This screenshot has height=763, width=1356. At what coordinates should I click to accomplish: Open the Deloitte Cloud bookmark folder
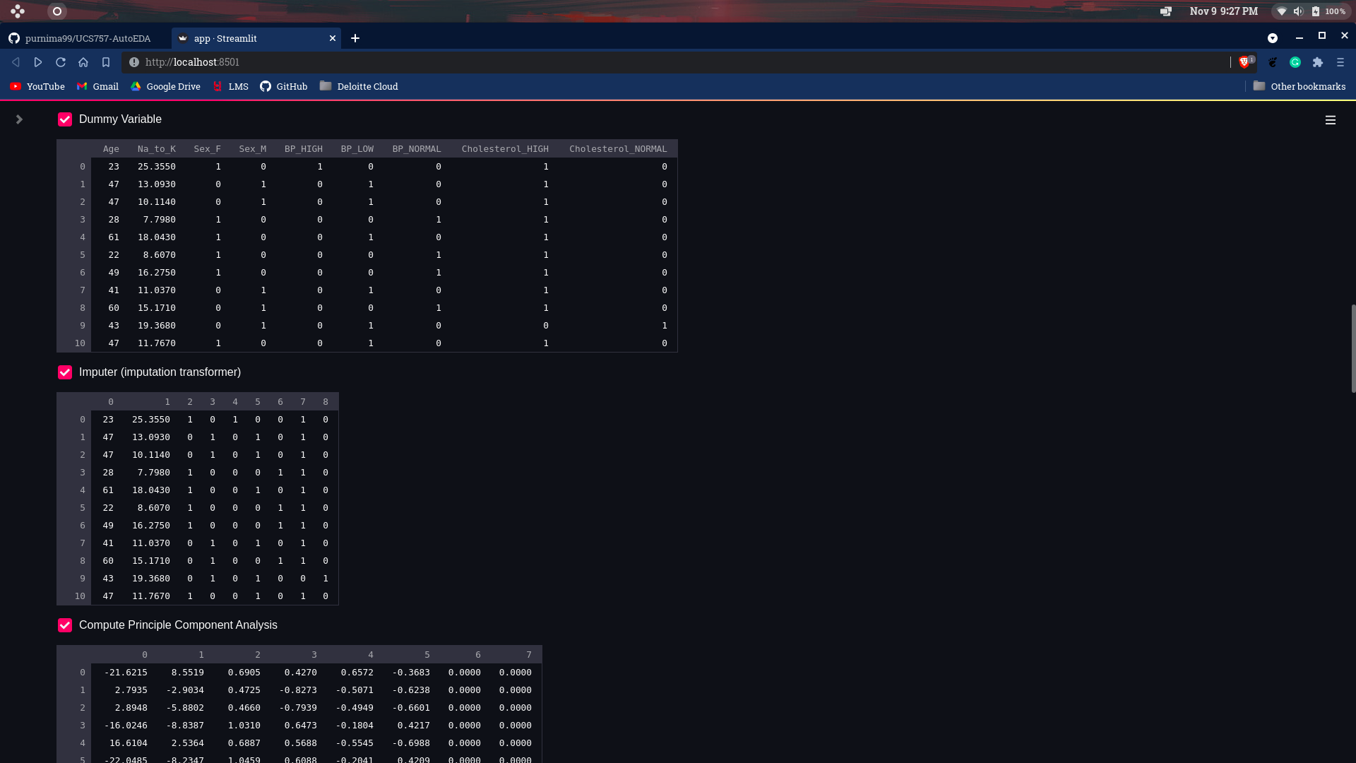(359, 86)
